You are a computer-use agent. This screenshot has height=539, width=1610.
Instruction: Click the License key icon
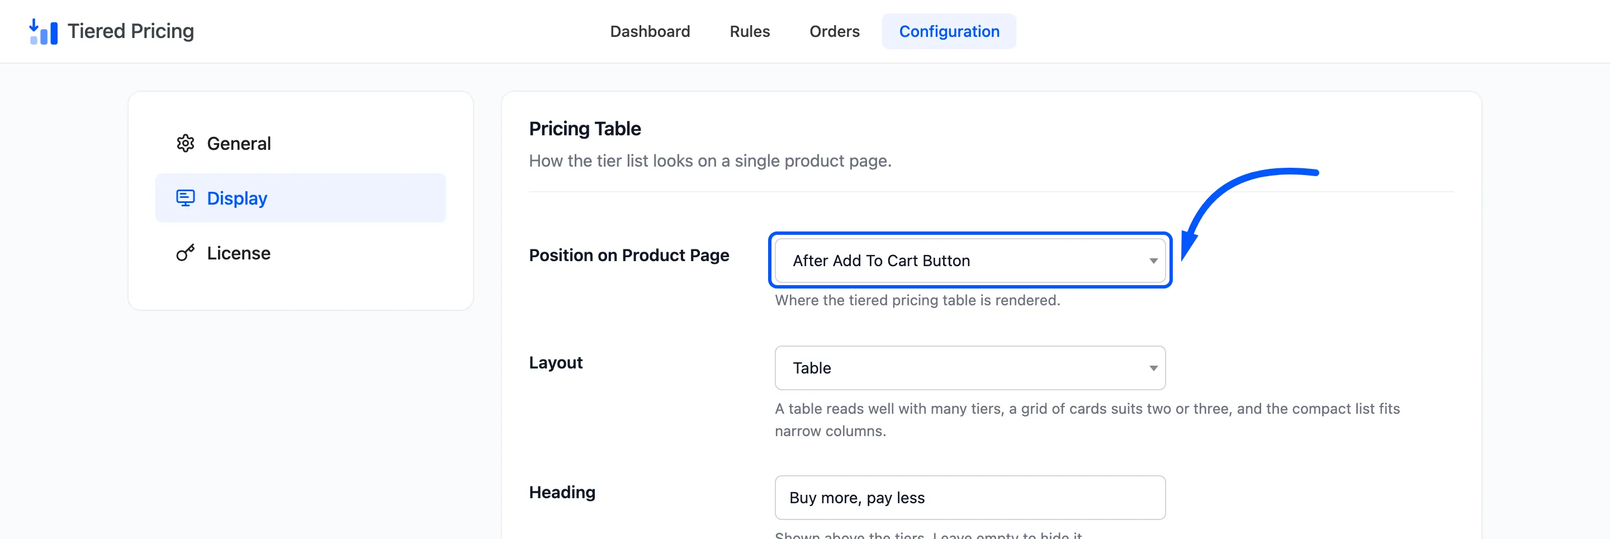pyautogui.click(x=185, y=253)
